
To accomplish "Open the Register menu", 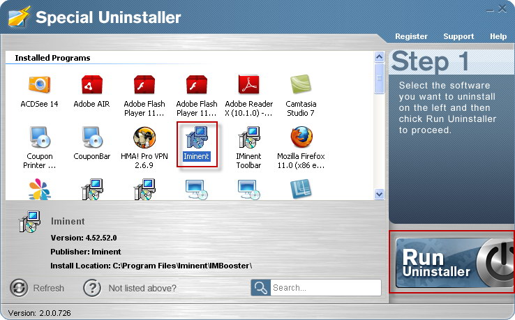I will click(411, 36).
